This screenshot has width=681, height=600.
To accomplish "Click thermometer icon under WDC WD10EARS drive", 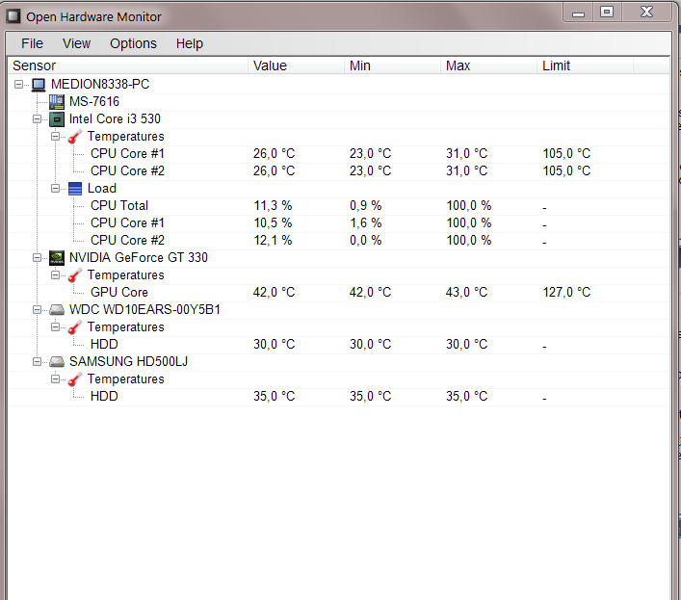I will pos(75,327).
